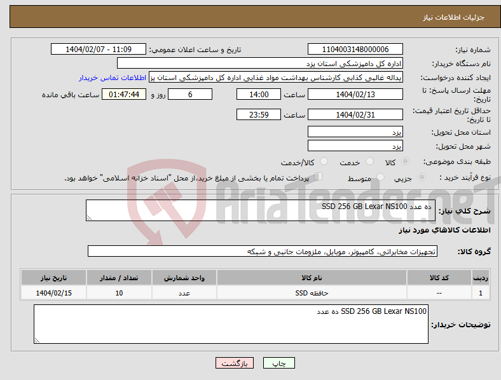The width and height of the screenshot is (501, 380).
Task: Click the تاریخ نیاز column header
Action: coord(53,278)
